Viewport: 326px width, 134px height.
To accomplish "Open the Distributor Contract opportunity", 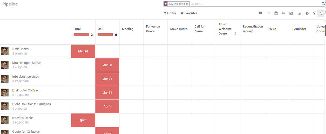I will pos(26,90).
